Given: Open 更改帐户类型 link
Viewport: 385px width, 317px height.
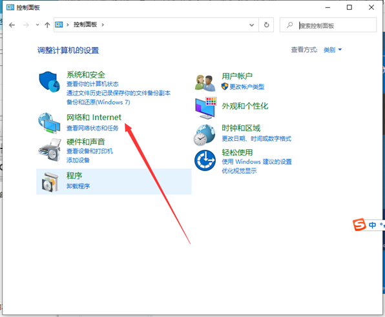Looking at the screenshot, I should pos(247,87).
